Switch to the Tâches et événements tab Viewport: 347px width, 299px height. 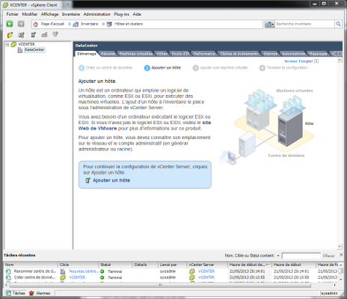tap(239, 54)
